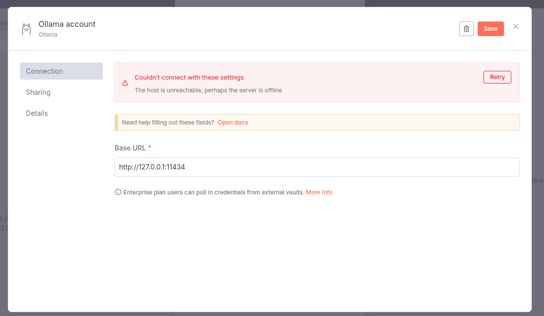The width and height of the screenshot is (544, 316).
Task: Retry the connection test
Action: (497, 77)
